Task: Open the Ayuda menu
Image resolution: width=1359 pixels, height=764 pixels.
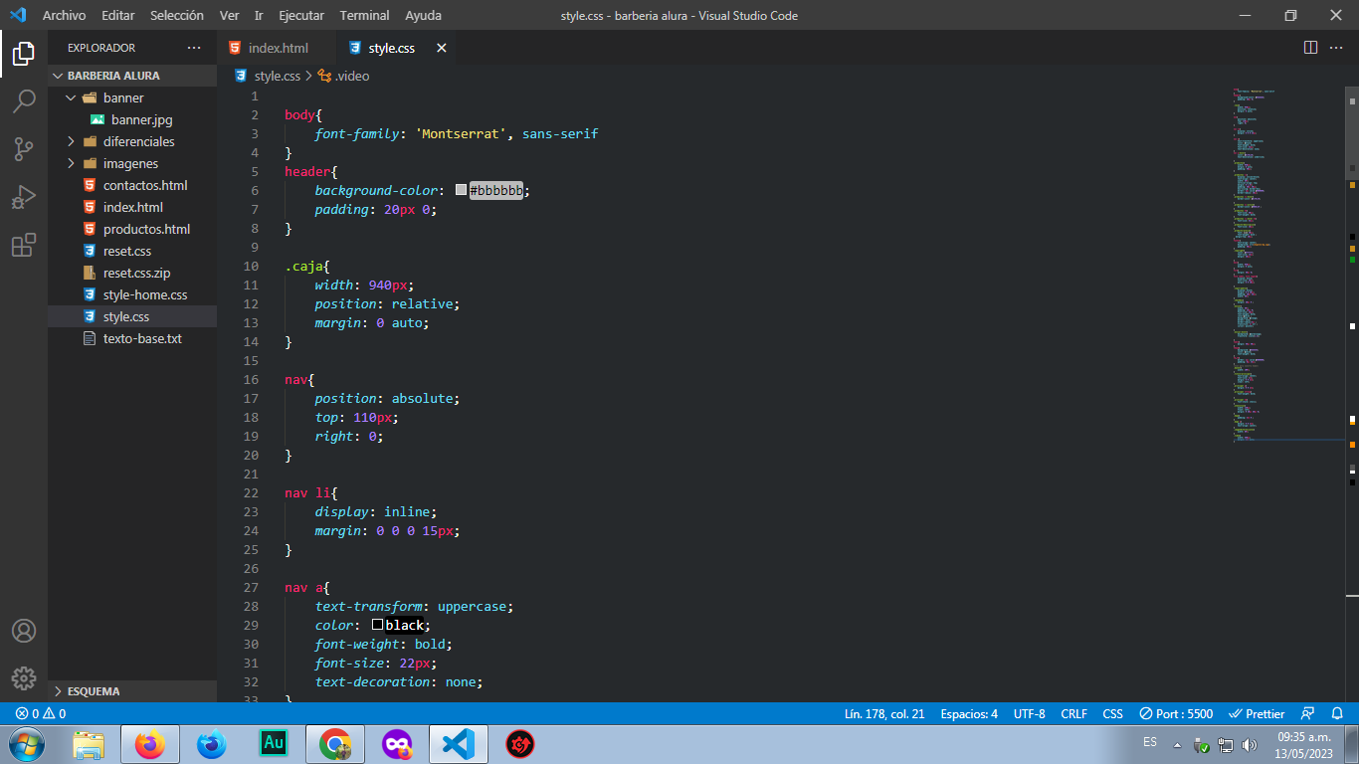Action: pos(424,15)
